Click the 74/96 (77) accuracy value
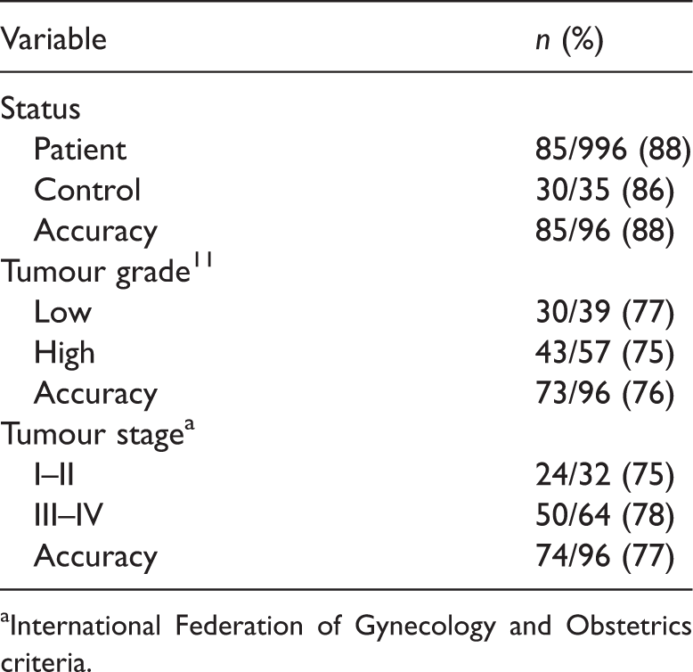This screenshot has width=693, height=672. [x=605, y=556]
